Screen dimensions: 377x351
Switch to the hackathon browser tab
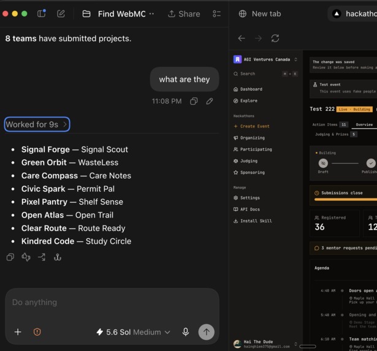[x=354, y=14]
